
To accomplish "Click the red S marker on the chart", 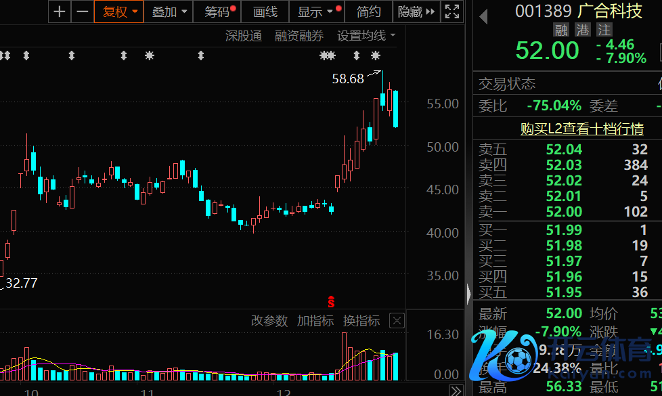I will pos(331,301).
